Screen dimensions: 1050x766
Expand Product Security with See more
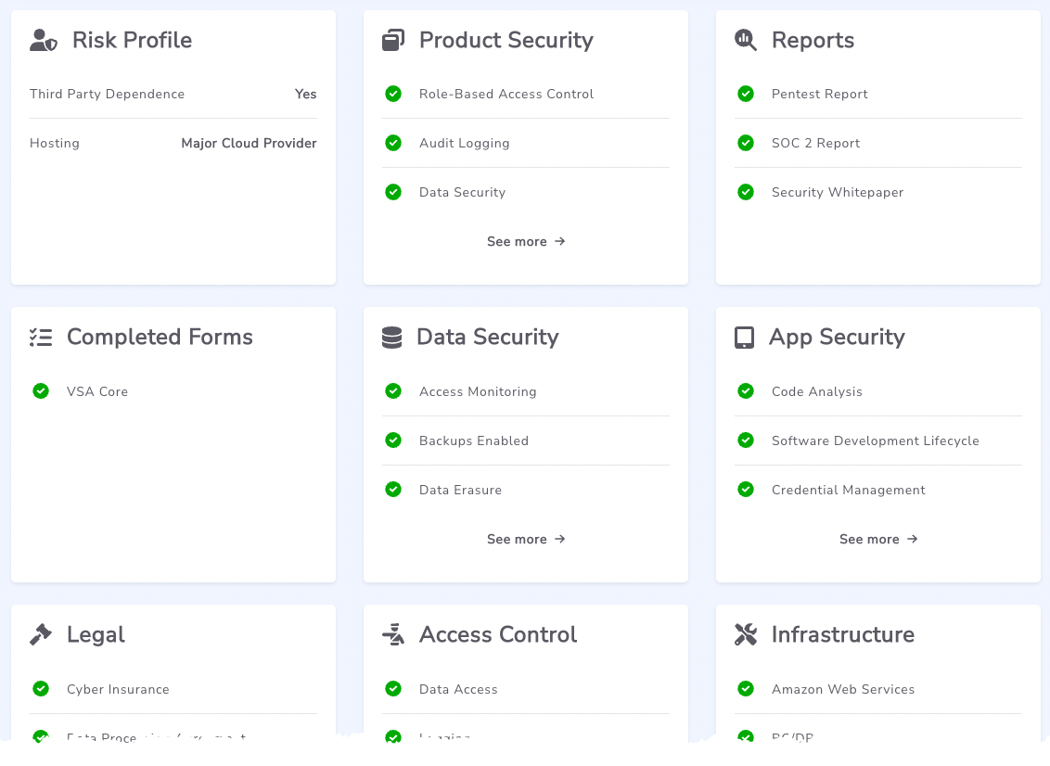coord(526,241)
